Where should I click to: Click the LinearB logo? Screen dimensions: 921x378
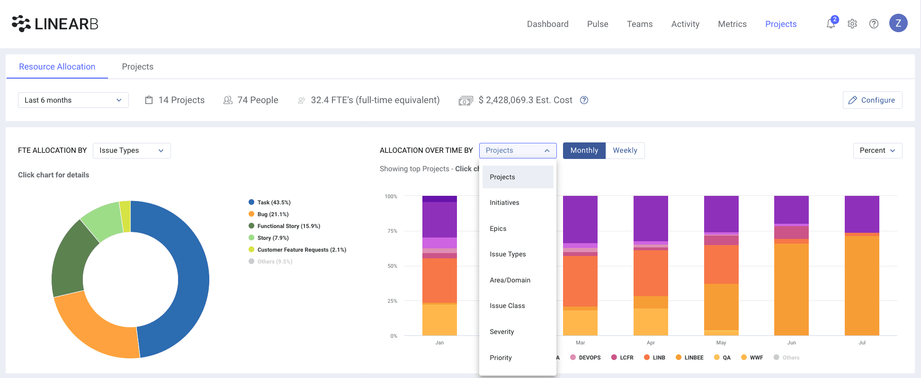click(x=55, y=24)
